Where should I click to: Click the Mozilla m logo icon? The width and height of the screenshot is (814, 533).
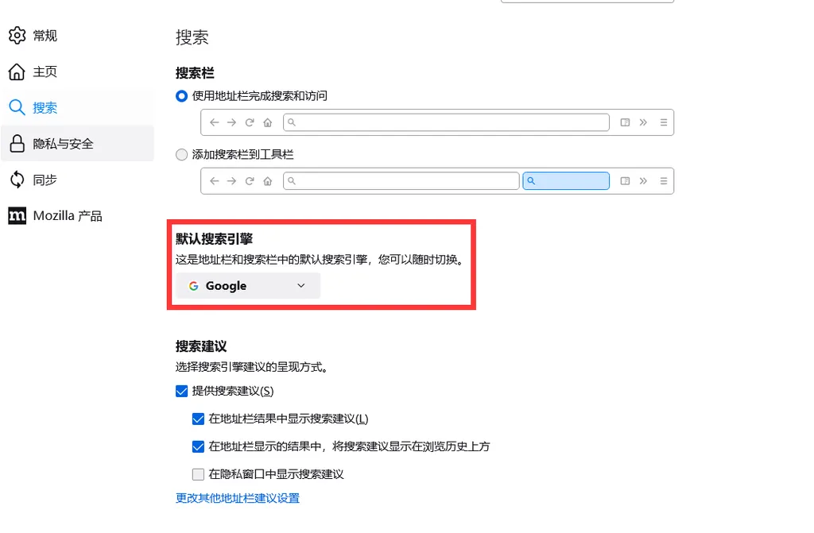tap(17, 215)
